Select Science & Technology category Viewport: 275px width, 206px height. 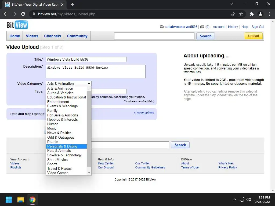67,155
